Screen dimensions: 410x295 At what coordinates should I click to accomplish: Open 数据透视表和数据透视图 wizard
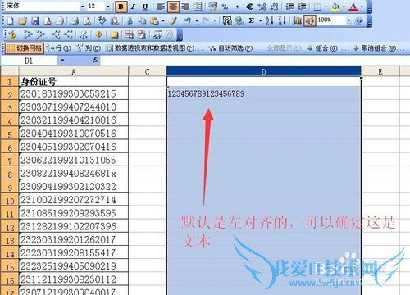point(153,48)
